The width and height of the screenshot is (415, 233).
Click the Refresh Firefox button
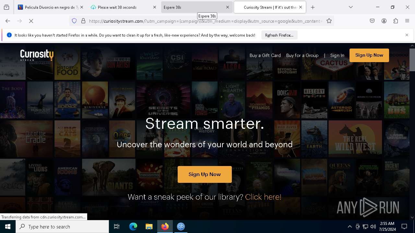tap(279, 35)
